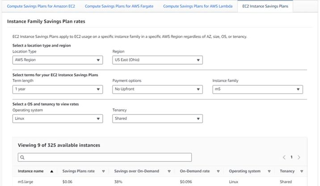320x186 pixels.
Task: Click the Instance Family Savings Plan rates heading
Action: [46, 21]
